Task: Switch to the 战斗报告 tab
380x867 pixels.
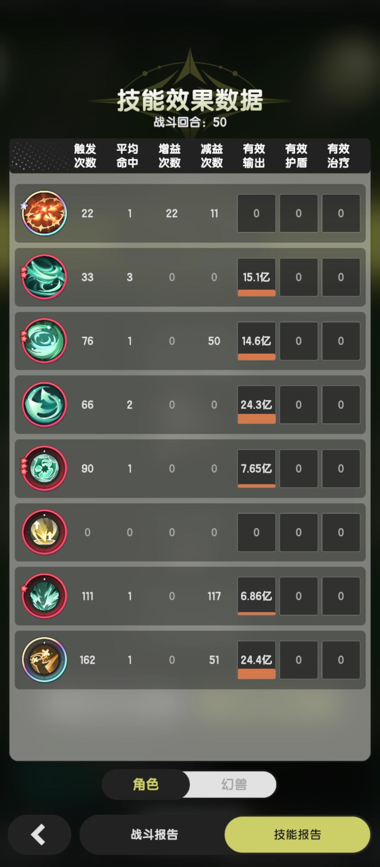Action: [x=154, y=835]
